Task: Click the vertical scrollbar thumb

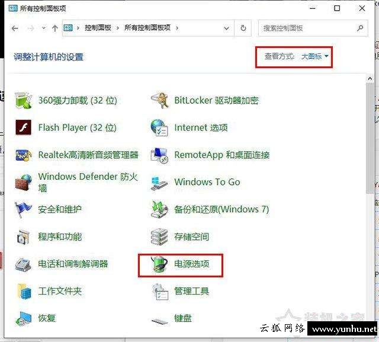Action: (370, 138)
